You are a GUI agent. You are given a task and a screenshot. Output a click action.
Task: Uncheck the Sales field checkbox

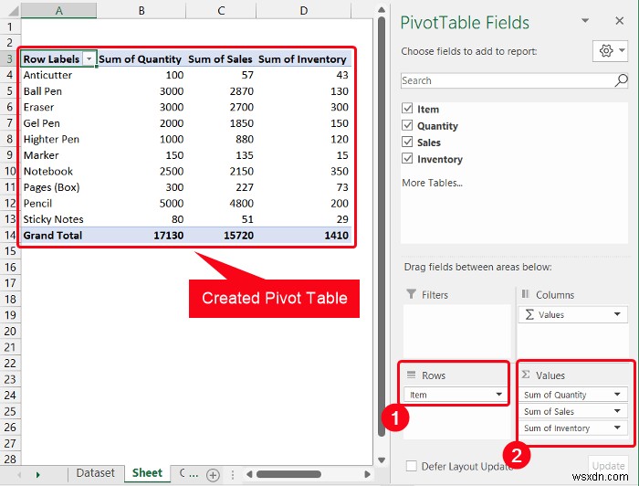[x=407, y=142]
